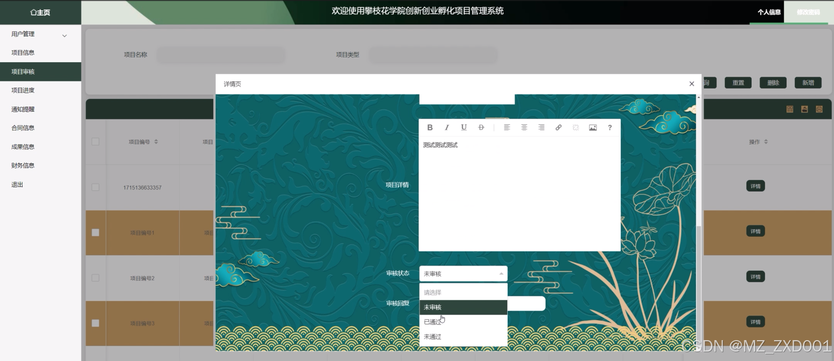Collapse the 审核状态 dropdown showing 未审核
This screenshot has width=834, height=361.
click(463, 273)
